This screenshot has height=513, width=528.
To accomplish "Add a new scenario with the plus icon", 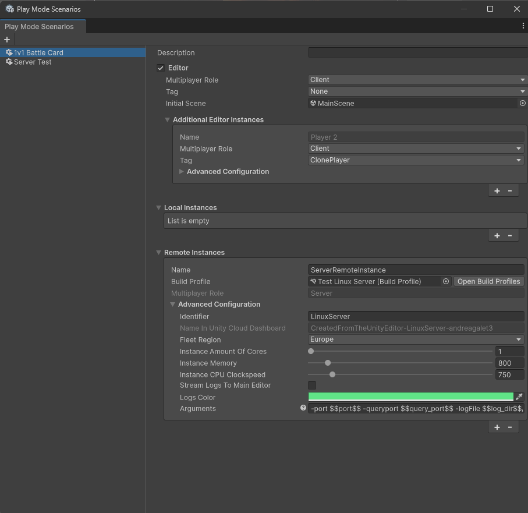I will coord(6,39).
